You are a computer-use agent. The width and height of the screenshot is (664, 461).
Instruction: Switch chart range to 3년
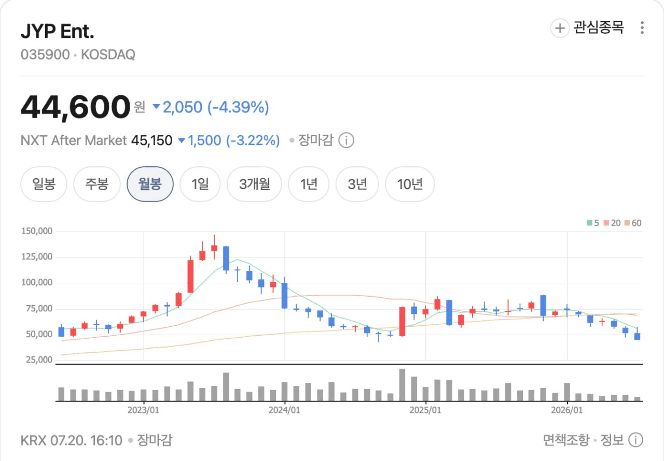coord(357,184)
